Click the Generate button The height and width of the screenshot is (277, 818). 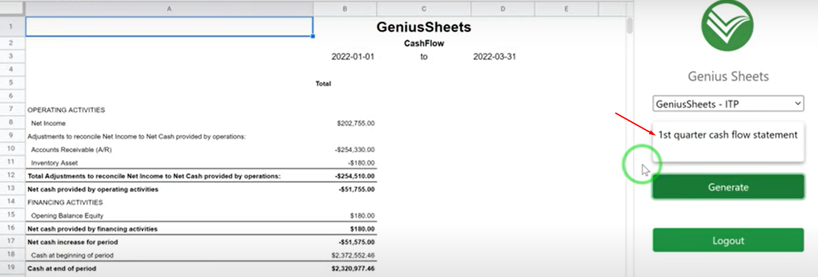coord(728,187)
